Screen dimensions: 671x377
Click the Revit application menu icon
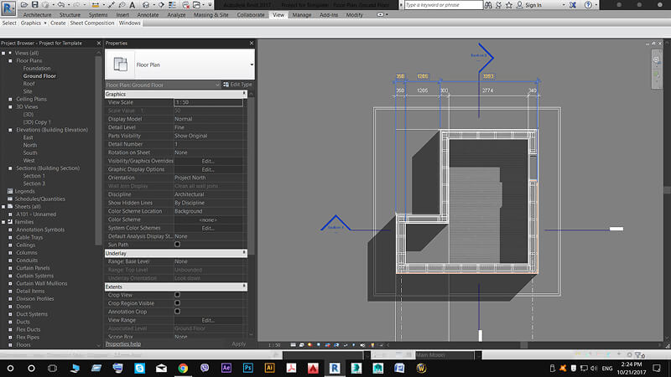tap(7, 8)
